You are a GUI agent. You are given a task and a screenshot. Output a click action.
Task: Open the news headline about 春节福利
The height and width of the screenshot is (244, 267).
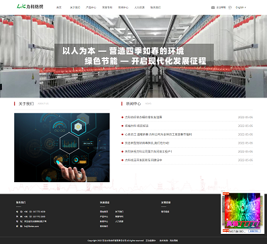coord(158,134)
